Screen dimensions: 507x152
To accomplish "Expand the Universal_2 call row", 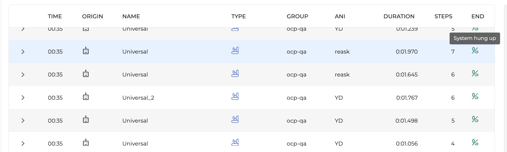I will click(x=23, y=98).
